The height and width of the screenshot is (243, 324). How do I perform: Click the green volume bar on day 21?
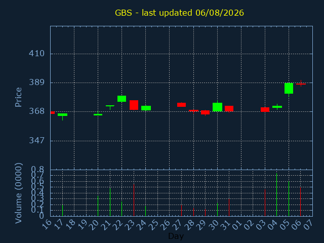(x=110, y=202)
